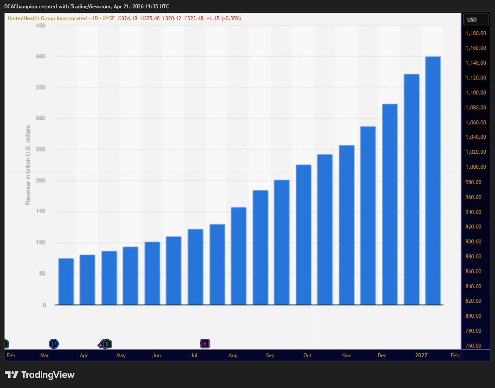Viewport: 495px width, 388px height.
Task: Click the Dec label on the time axis
Action: 382,355
